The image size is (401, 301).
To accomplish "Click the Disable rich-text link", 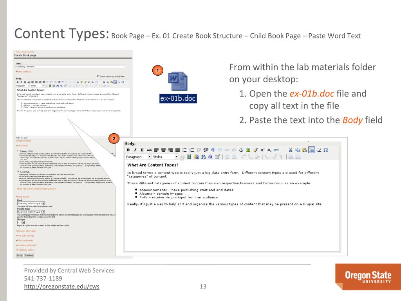I will coord(23,141).
